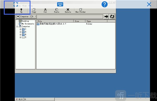Refresh the file list with circular arrows
157x101 pixels.
pyautogui.click(x=112, y=16)
